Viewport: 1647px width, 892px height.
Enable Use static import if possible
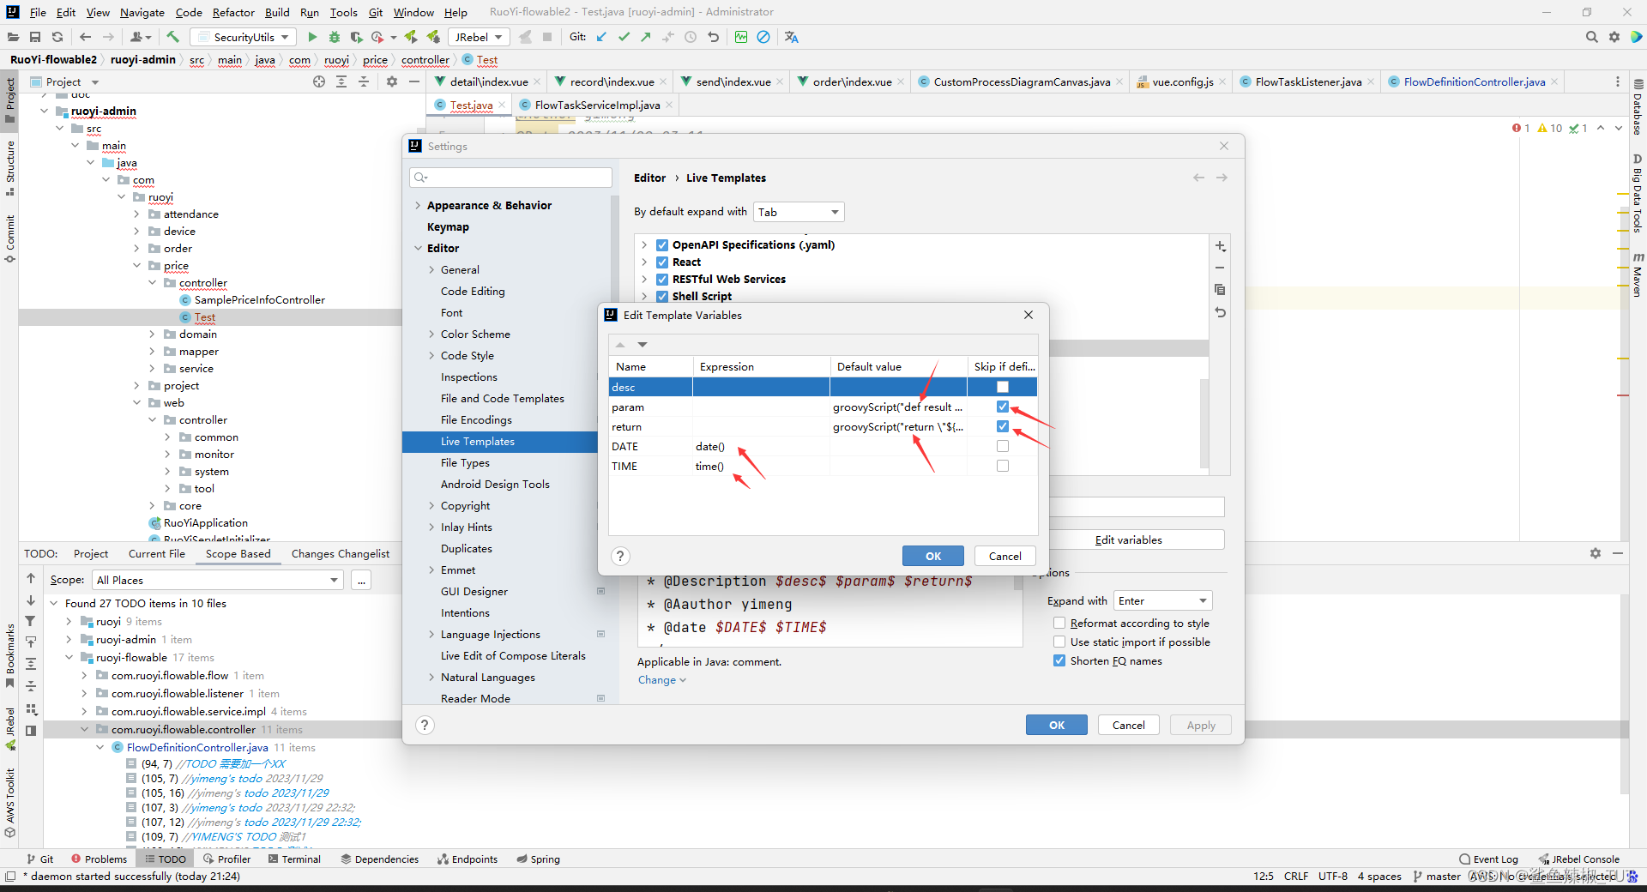click(x=1059, y=642)
